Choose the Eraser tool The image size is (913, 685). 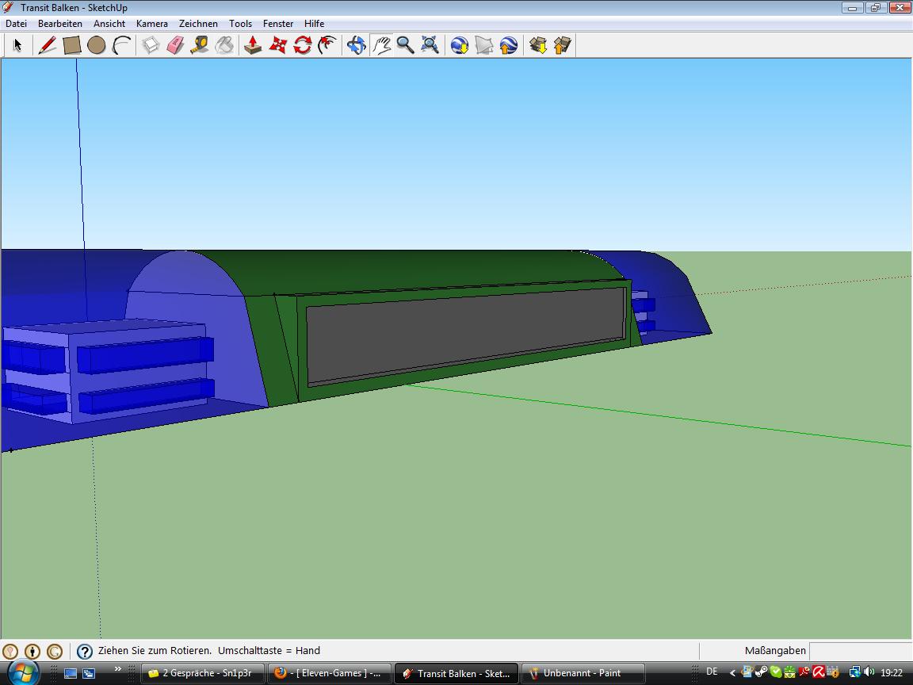click(175, 45)
